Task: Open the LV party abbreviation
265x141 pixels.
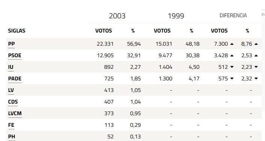Action: click(11, 90)
